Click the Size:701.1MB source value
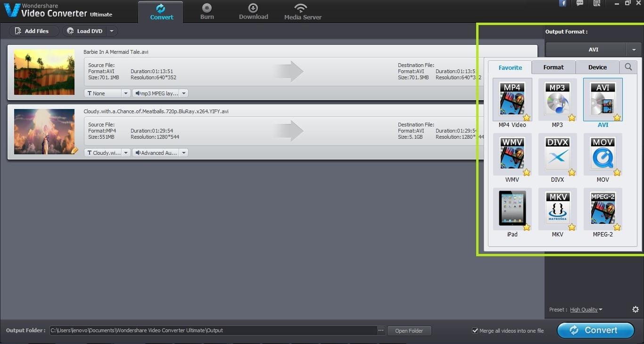 (104, 77)
